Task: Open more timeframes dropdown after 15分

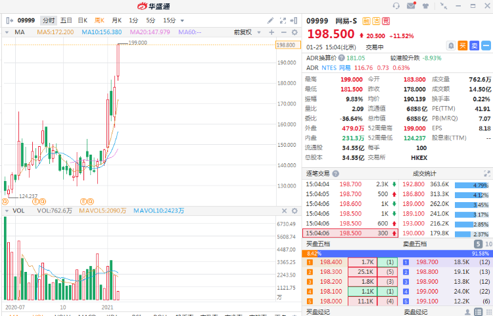Action: (182, 21)
